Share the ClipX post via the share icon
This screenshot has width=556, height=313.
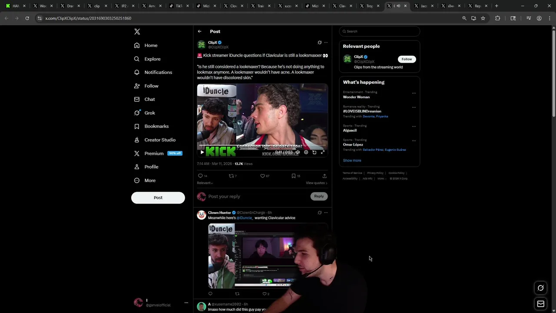[324, 176]
